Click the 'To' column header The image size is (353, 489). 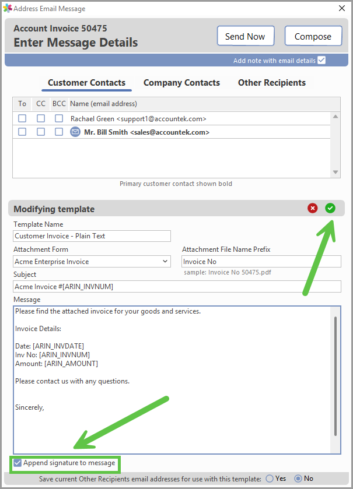pyautogui.click(x=22, y=104)
